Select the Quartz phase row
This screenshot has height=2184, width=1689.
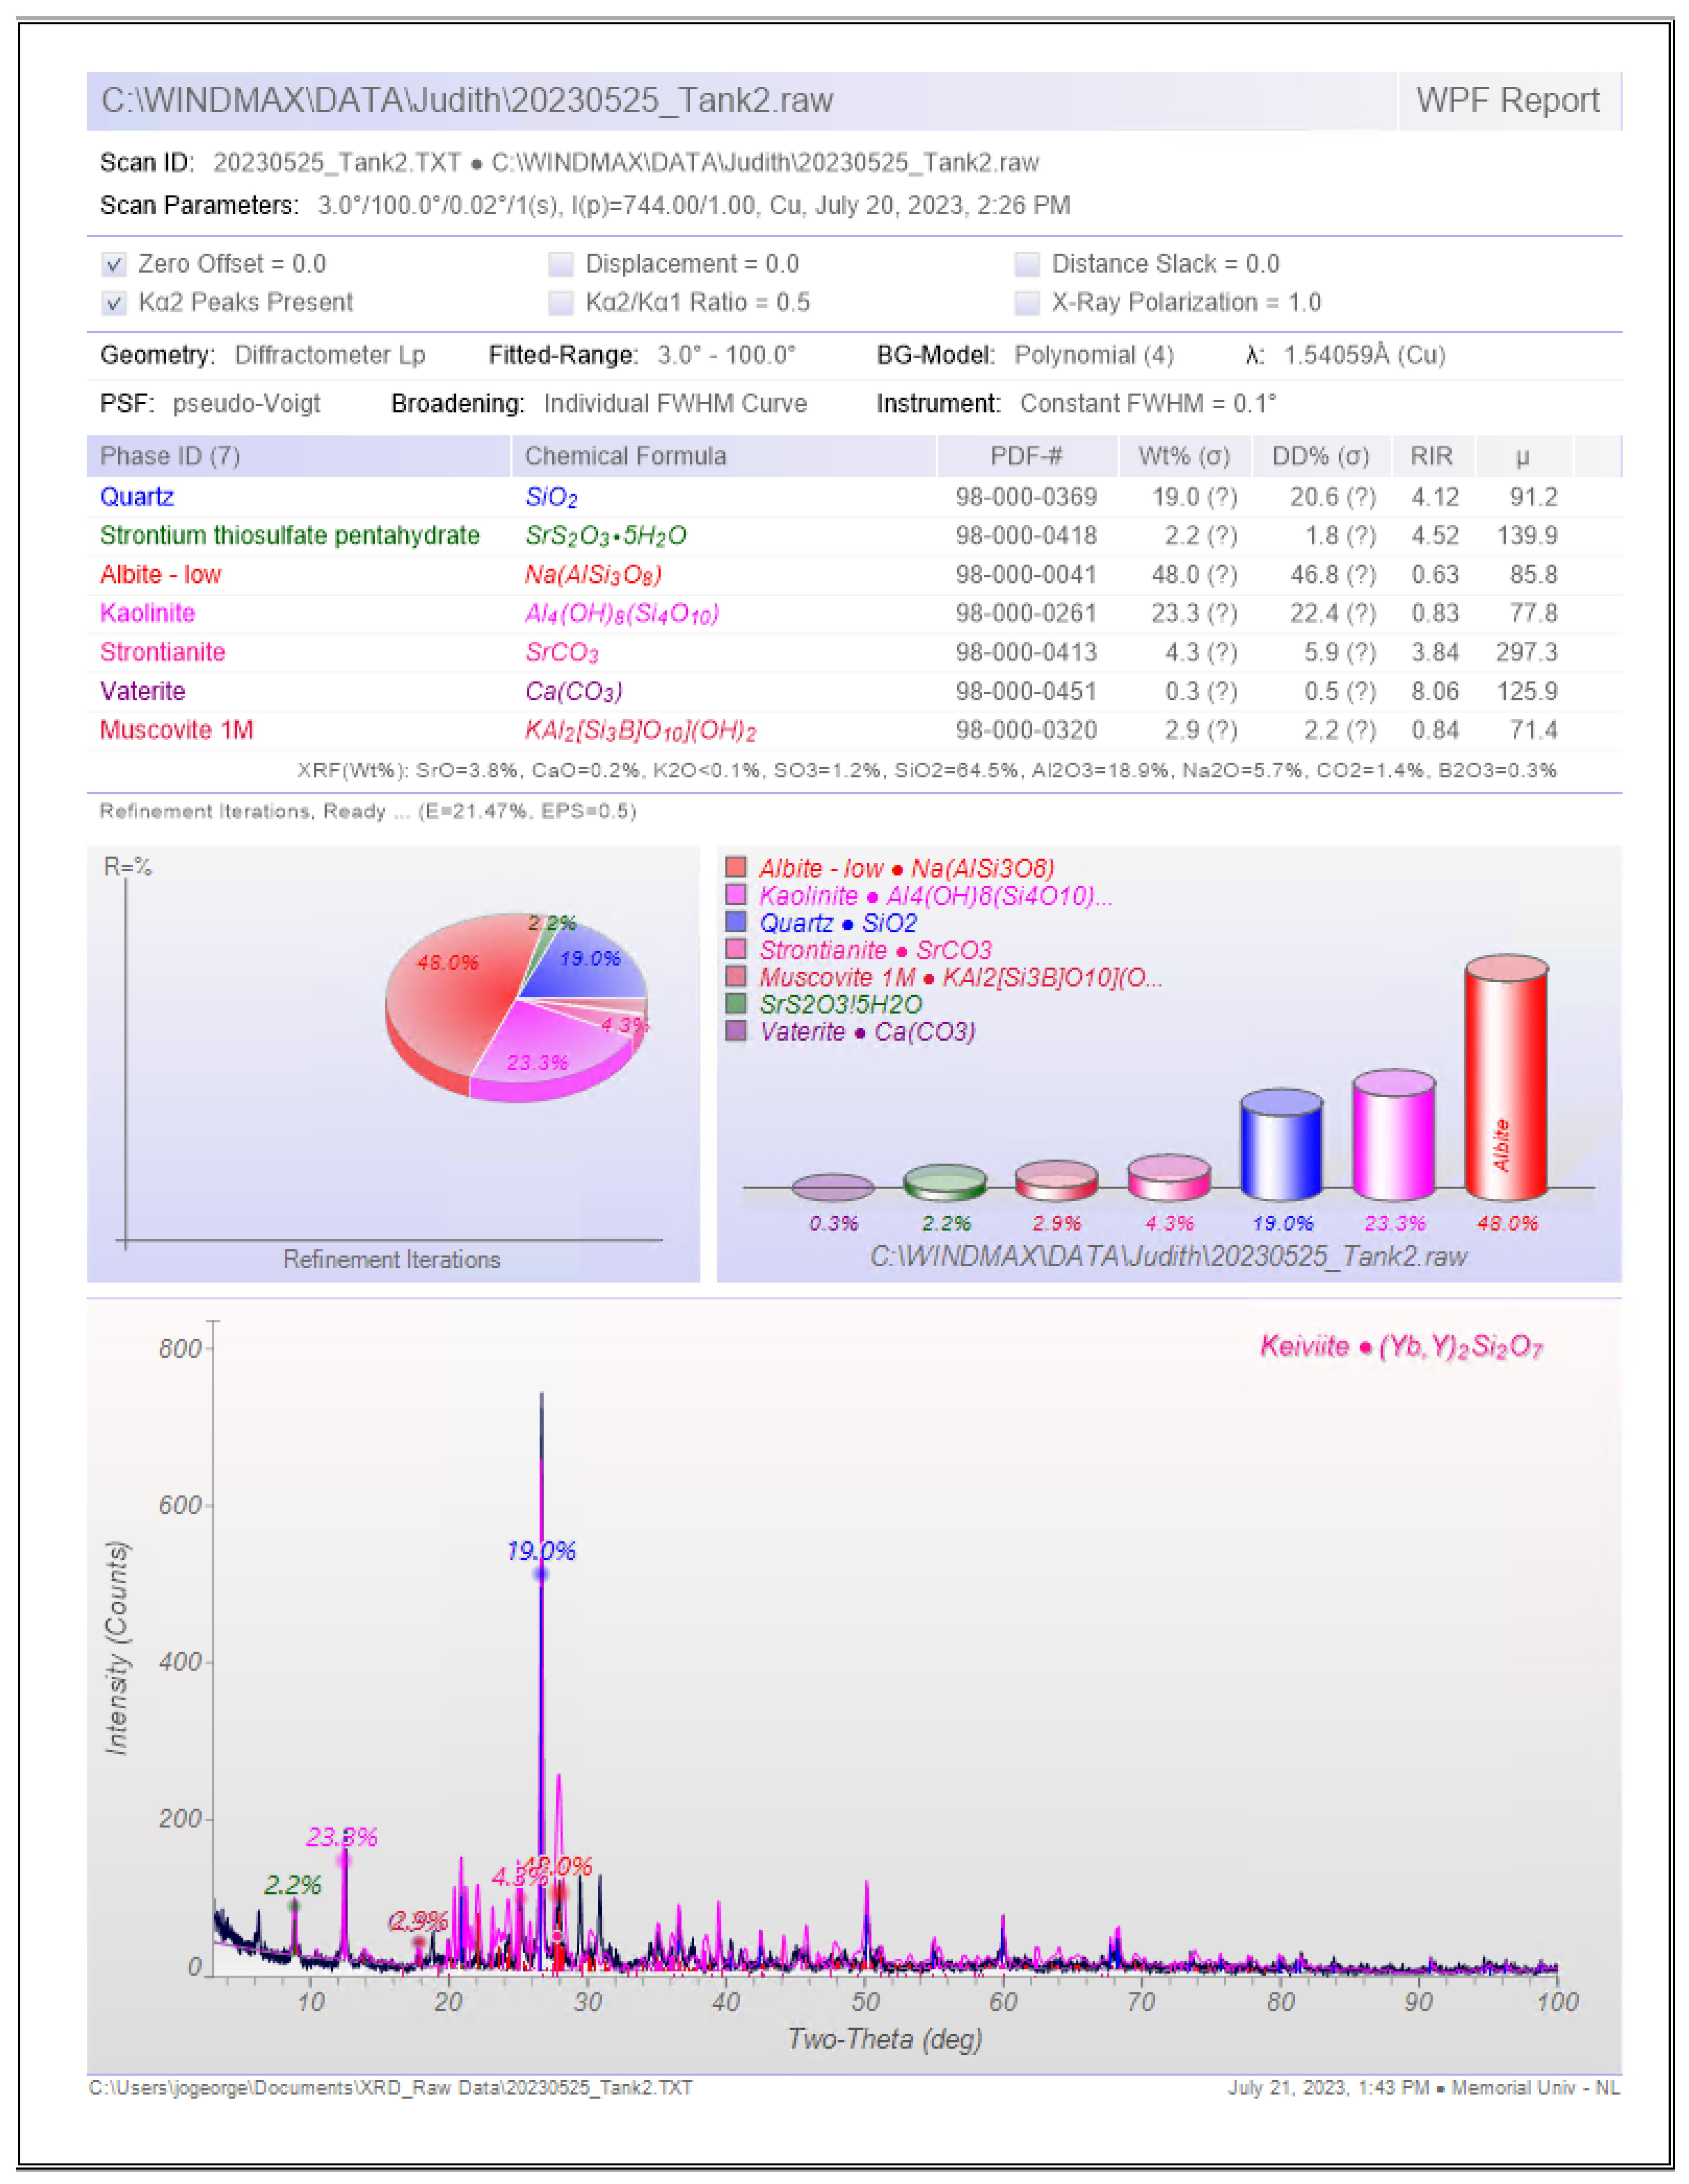click(137, 497)
